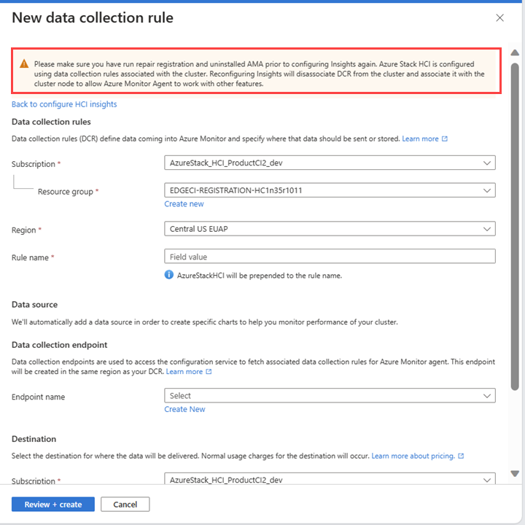Click the orange warning triangle icon
Screen dimensions: 525x525
pos(24,63)
